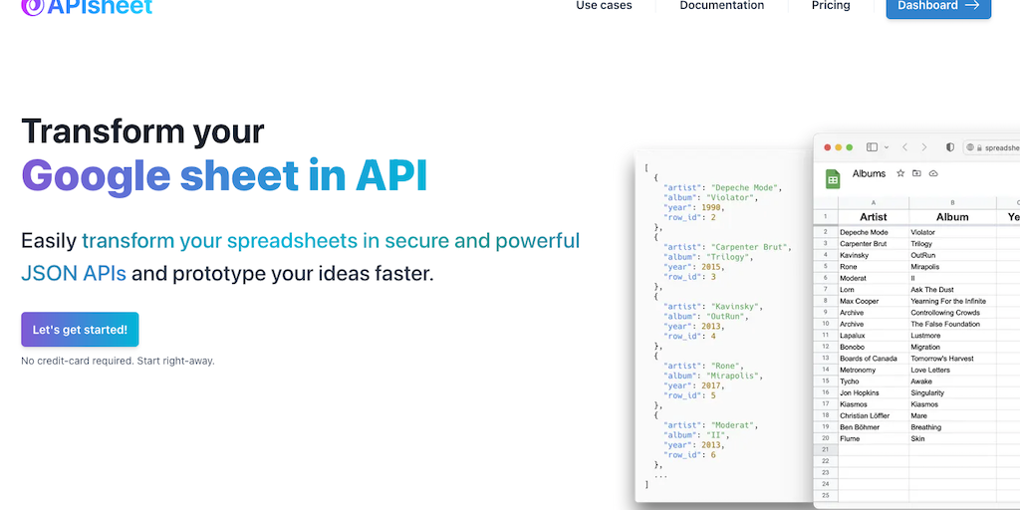Click the Safari forward arrow
The height and width of the screenshot is (510, 1020).
click(923, 147)
